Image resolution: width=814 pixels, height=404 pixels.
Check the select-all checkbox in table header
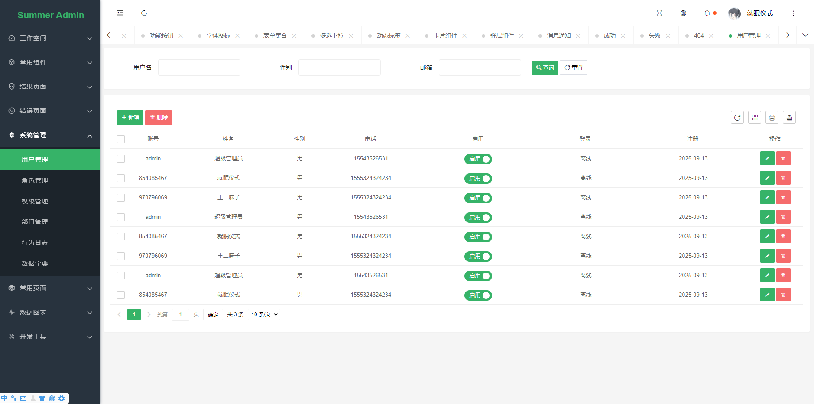pyautogui.click(x=121, y=139)
